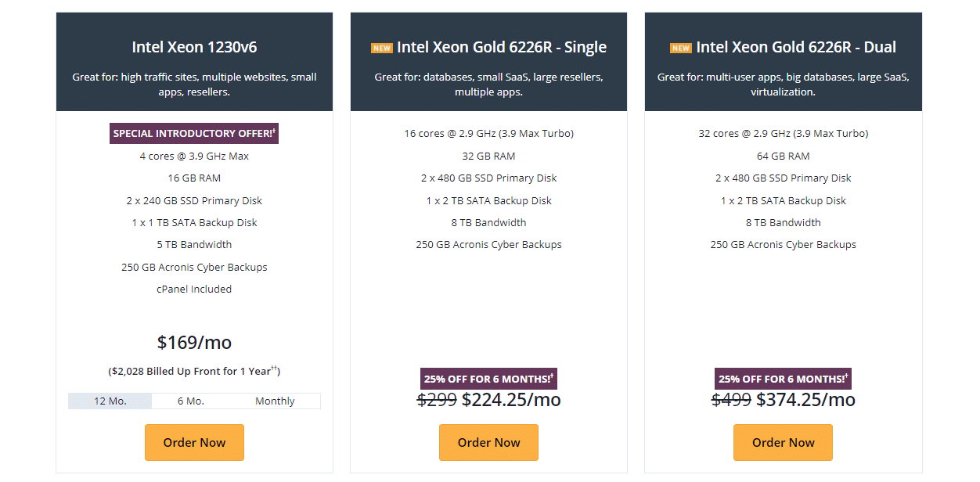The image size is (980, 482).
Task: Click the cPanel Included feature line
Action: (194, 289)
